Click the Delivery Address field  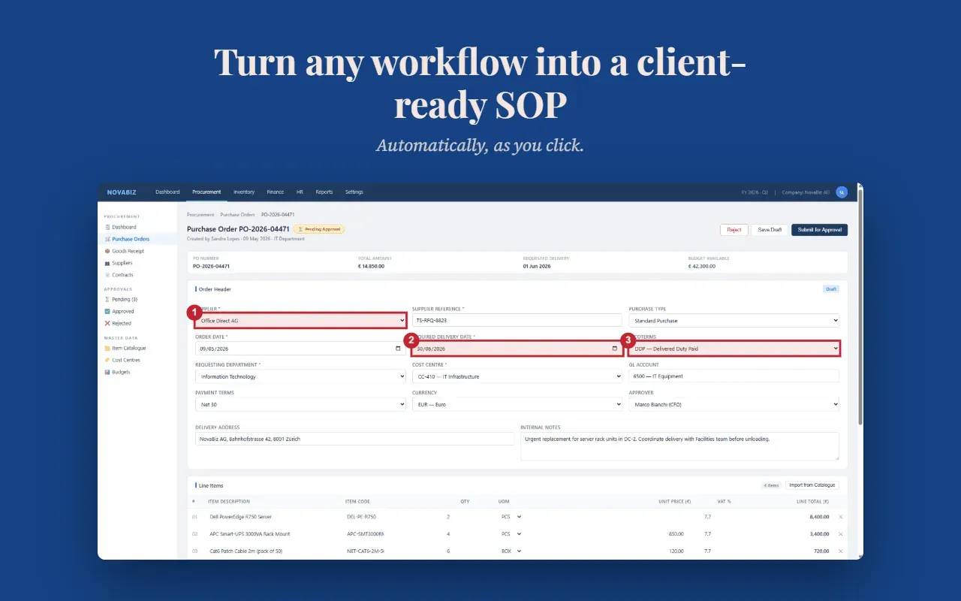(354, 439)
